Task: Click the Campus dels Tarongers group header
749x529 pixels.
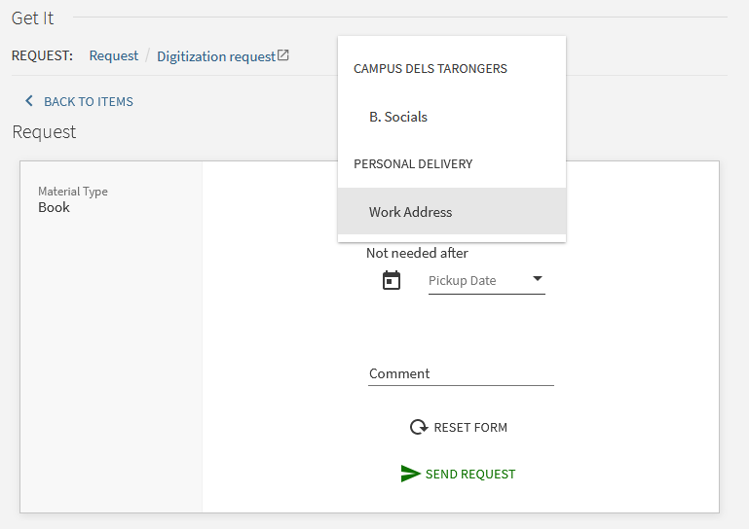Action: coord(430,69)
